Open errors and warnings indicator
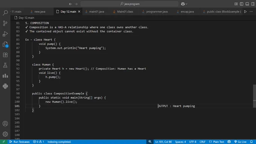The height and width of the screenshot is (144, 256). [38, 142]
